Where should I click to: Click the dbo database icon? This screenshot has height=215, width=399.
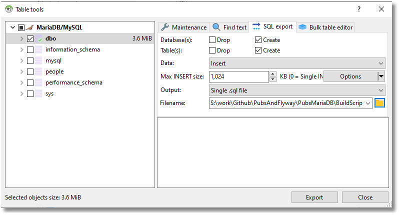click(x=38, y=38)
